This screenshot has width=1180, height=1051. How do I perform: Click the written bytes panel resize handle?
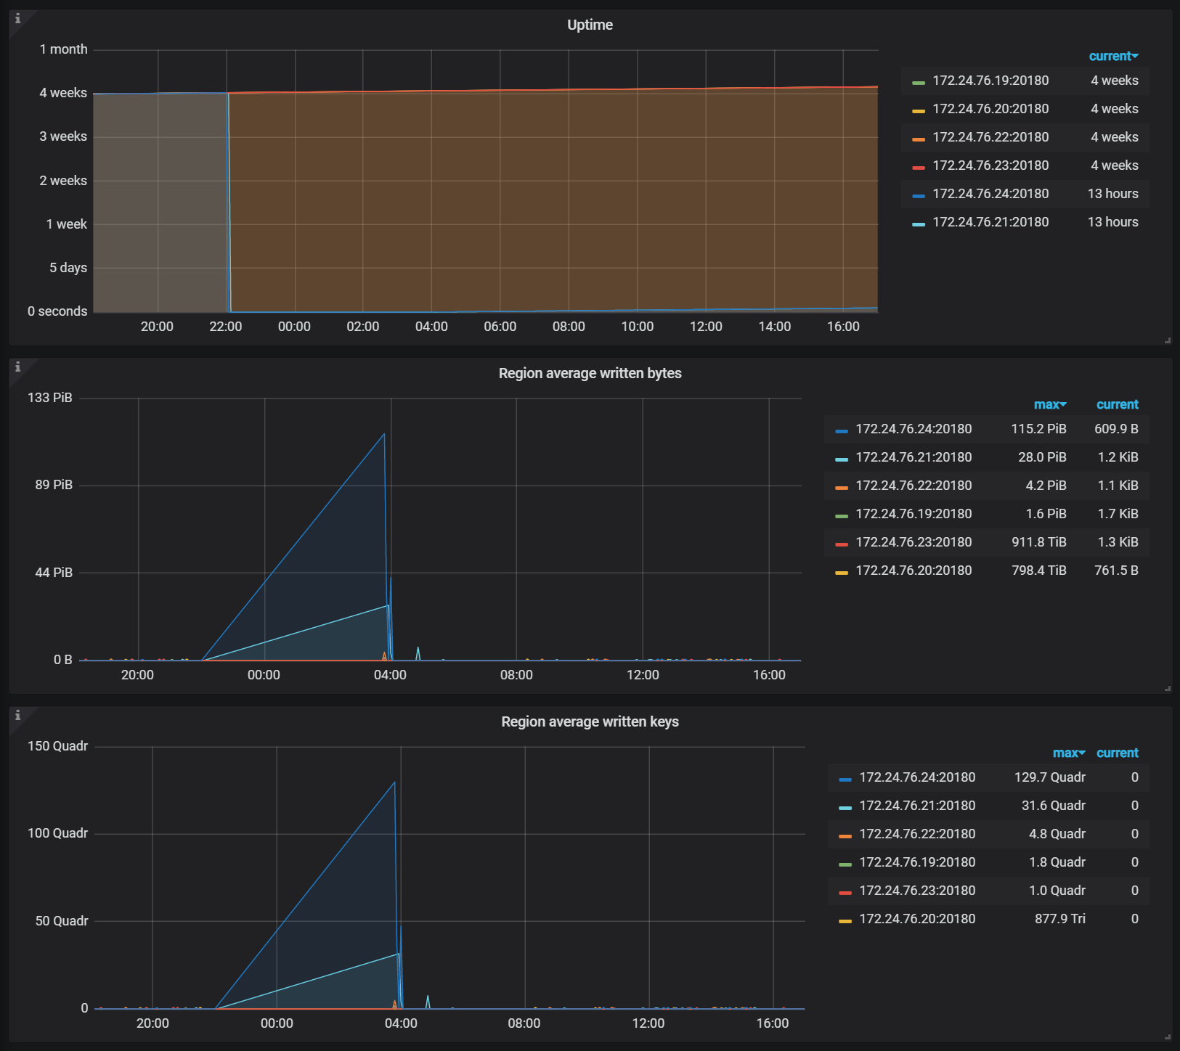tap(1168, 689)
